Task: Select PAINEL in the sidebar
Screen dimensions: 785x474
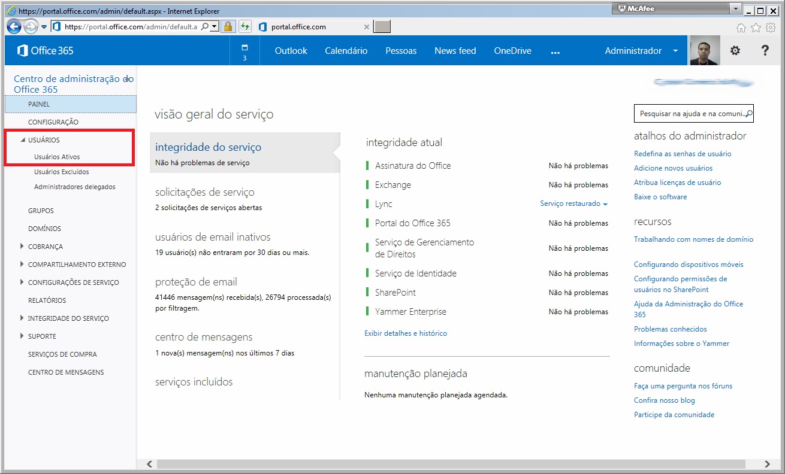Action: tap(71, 104)
